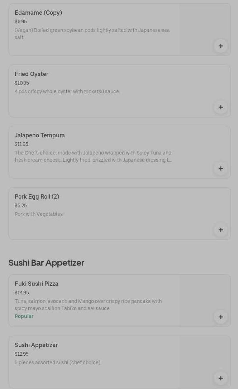Viewport: 238px width, 389px height.
Task: Open the Sushi Appetizer menu item
Action: [x=36, y=345]
